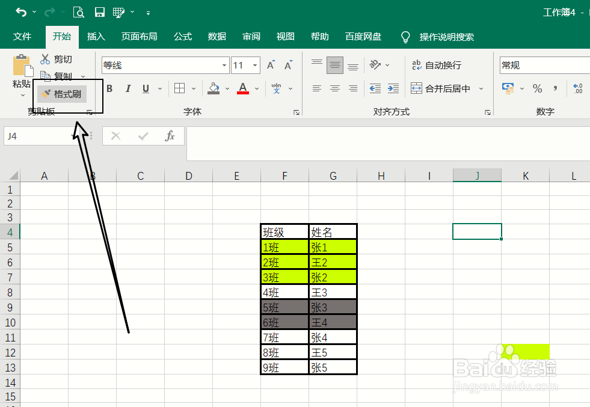Click the accounting number format icon
This screenshot has height=407, width=590.
[x=508, y=88]
